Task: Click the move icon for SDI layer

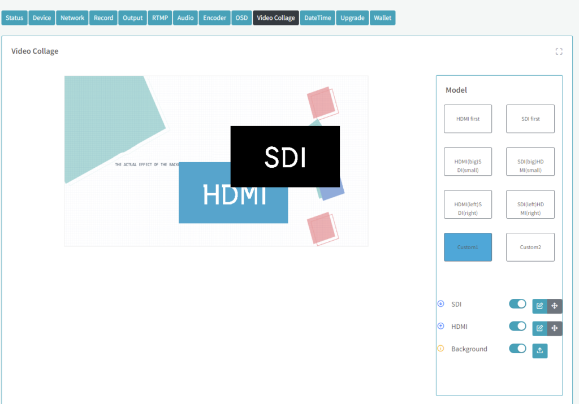Action: coord(555,306)
